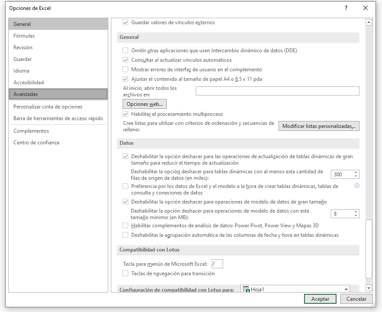Screen dimensions: 382x312
Task: Increase the 8 MB spinner value
Action: [x=356, y=212]
